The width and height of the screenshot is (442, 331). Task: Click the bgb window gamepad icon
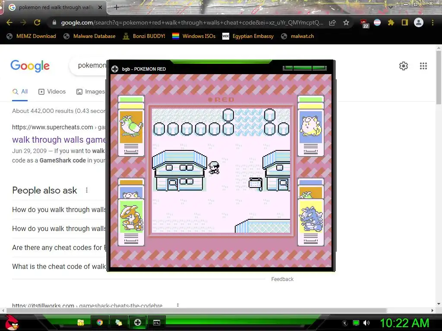click(115, 69)
